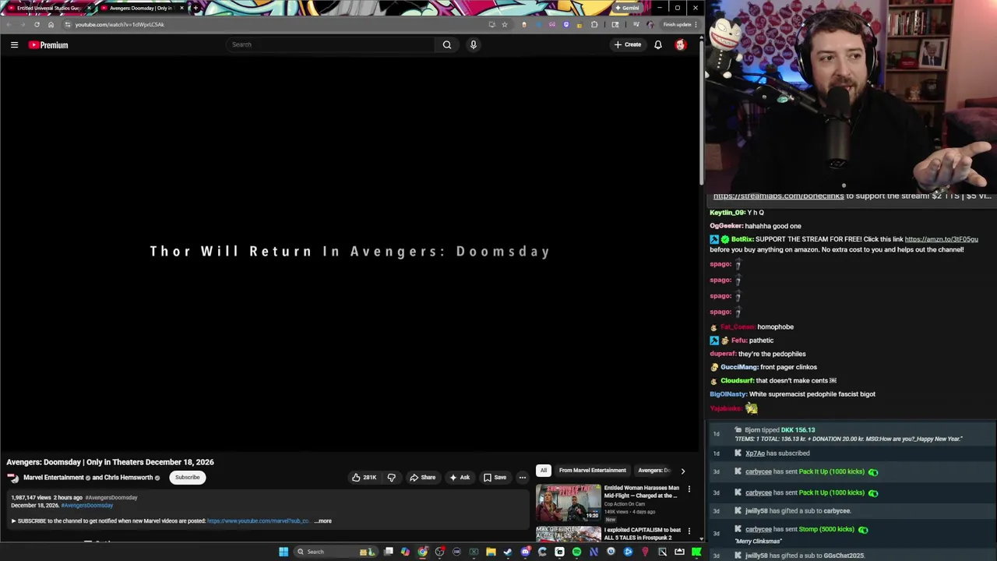
Task: Select the Avengers: Doomsday related chip
Action: (654, 471)
